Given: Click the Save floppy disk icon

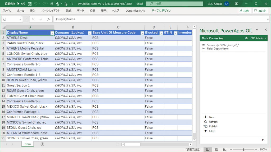Looking at the screenshot, I should (30, 4).
